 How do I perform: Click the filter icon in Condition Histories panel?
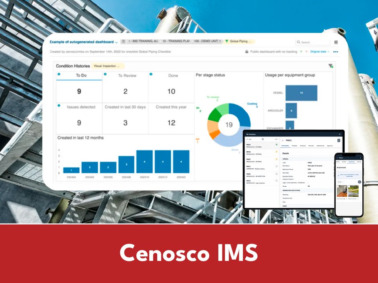point(331,66)
